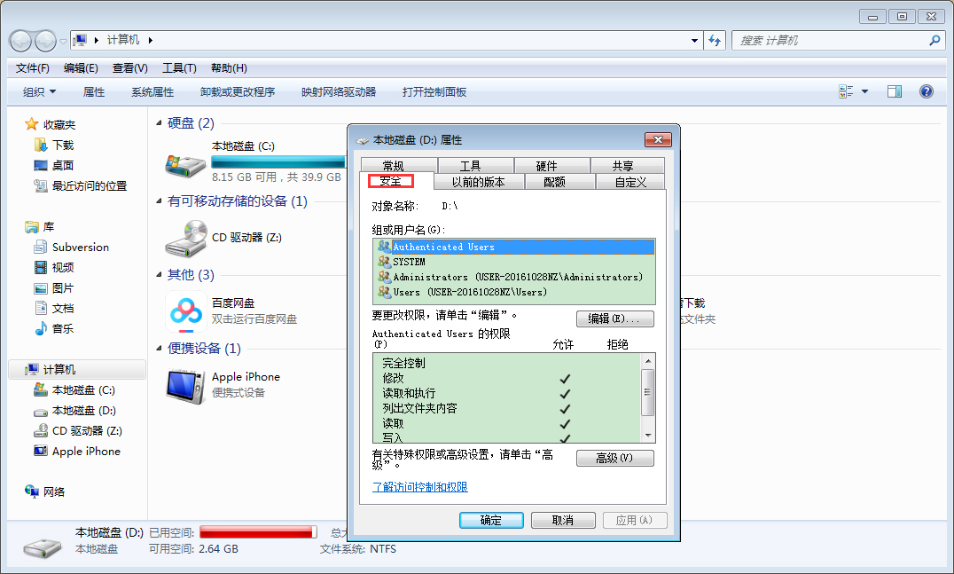Select the Apple iPhone portable device
Screen dimensions: 954x574
(247, 376)
